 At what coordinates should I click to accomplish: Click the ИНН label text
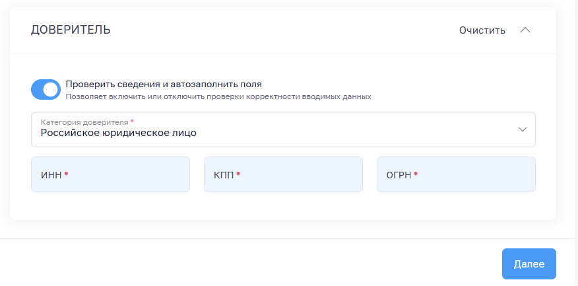pos(51,174)
